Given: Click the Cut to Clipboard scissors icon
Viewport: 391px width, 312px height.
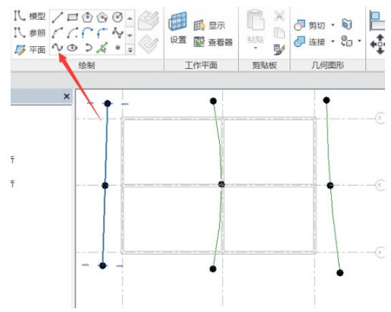Looking at the screenshot, I should (x=280, y=16).
